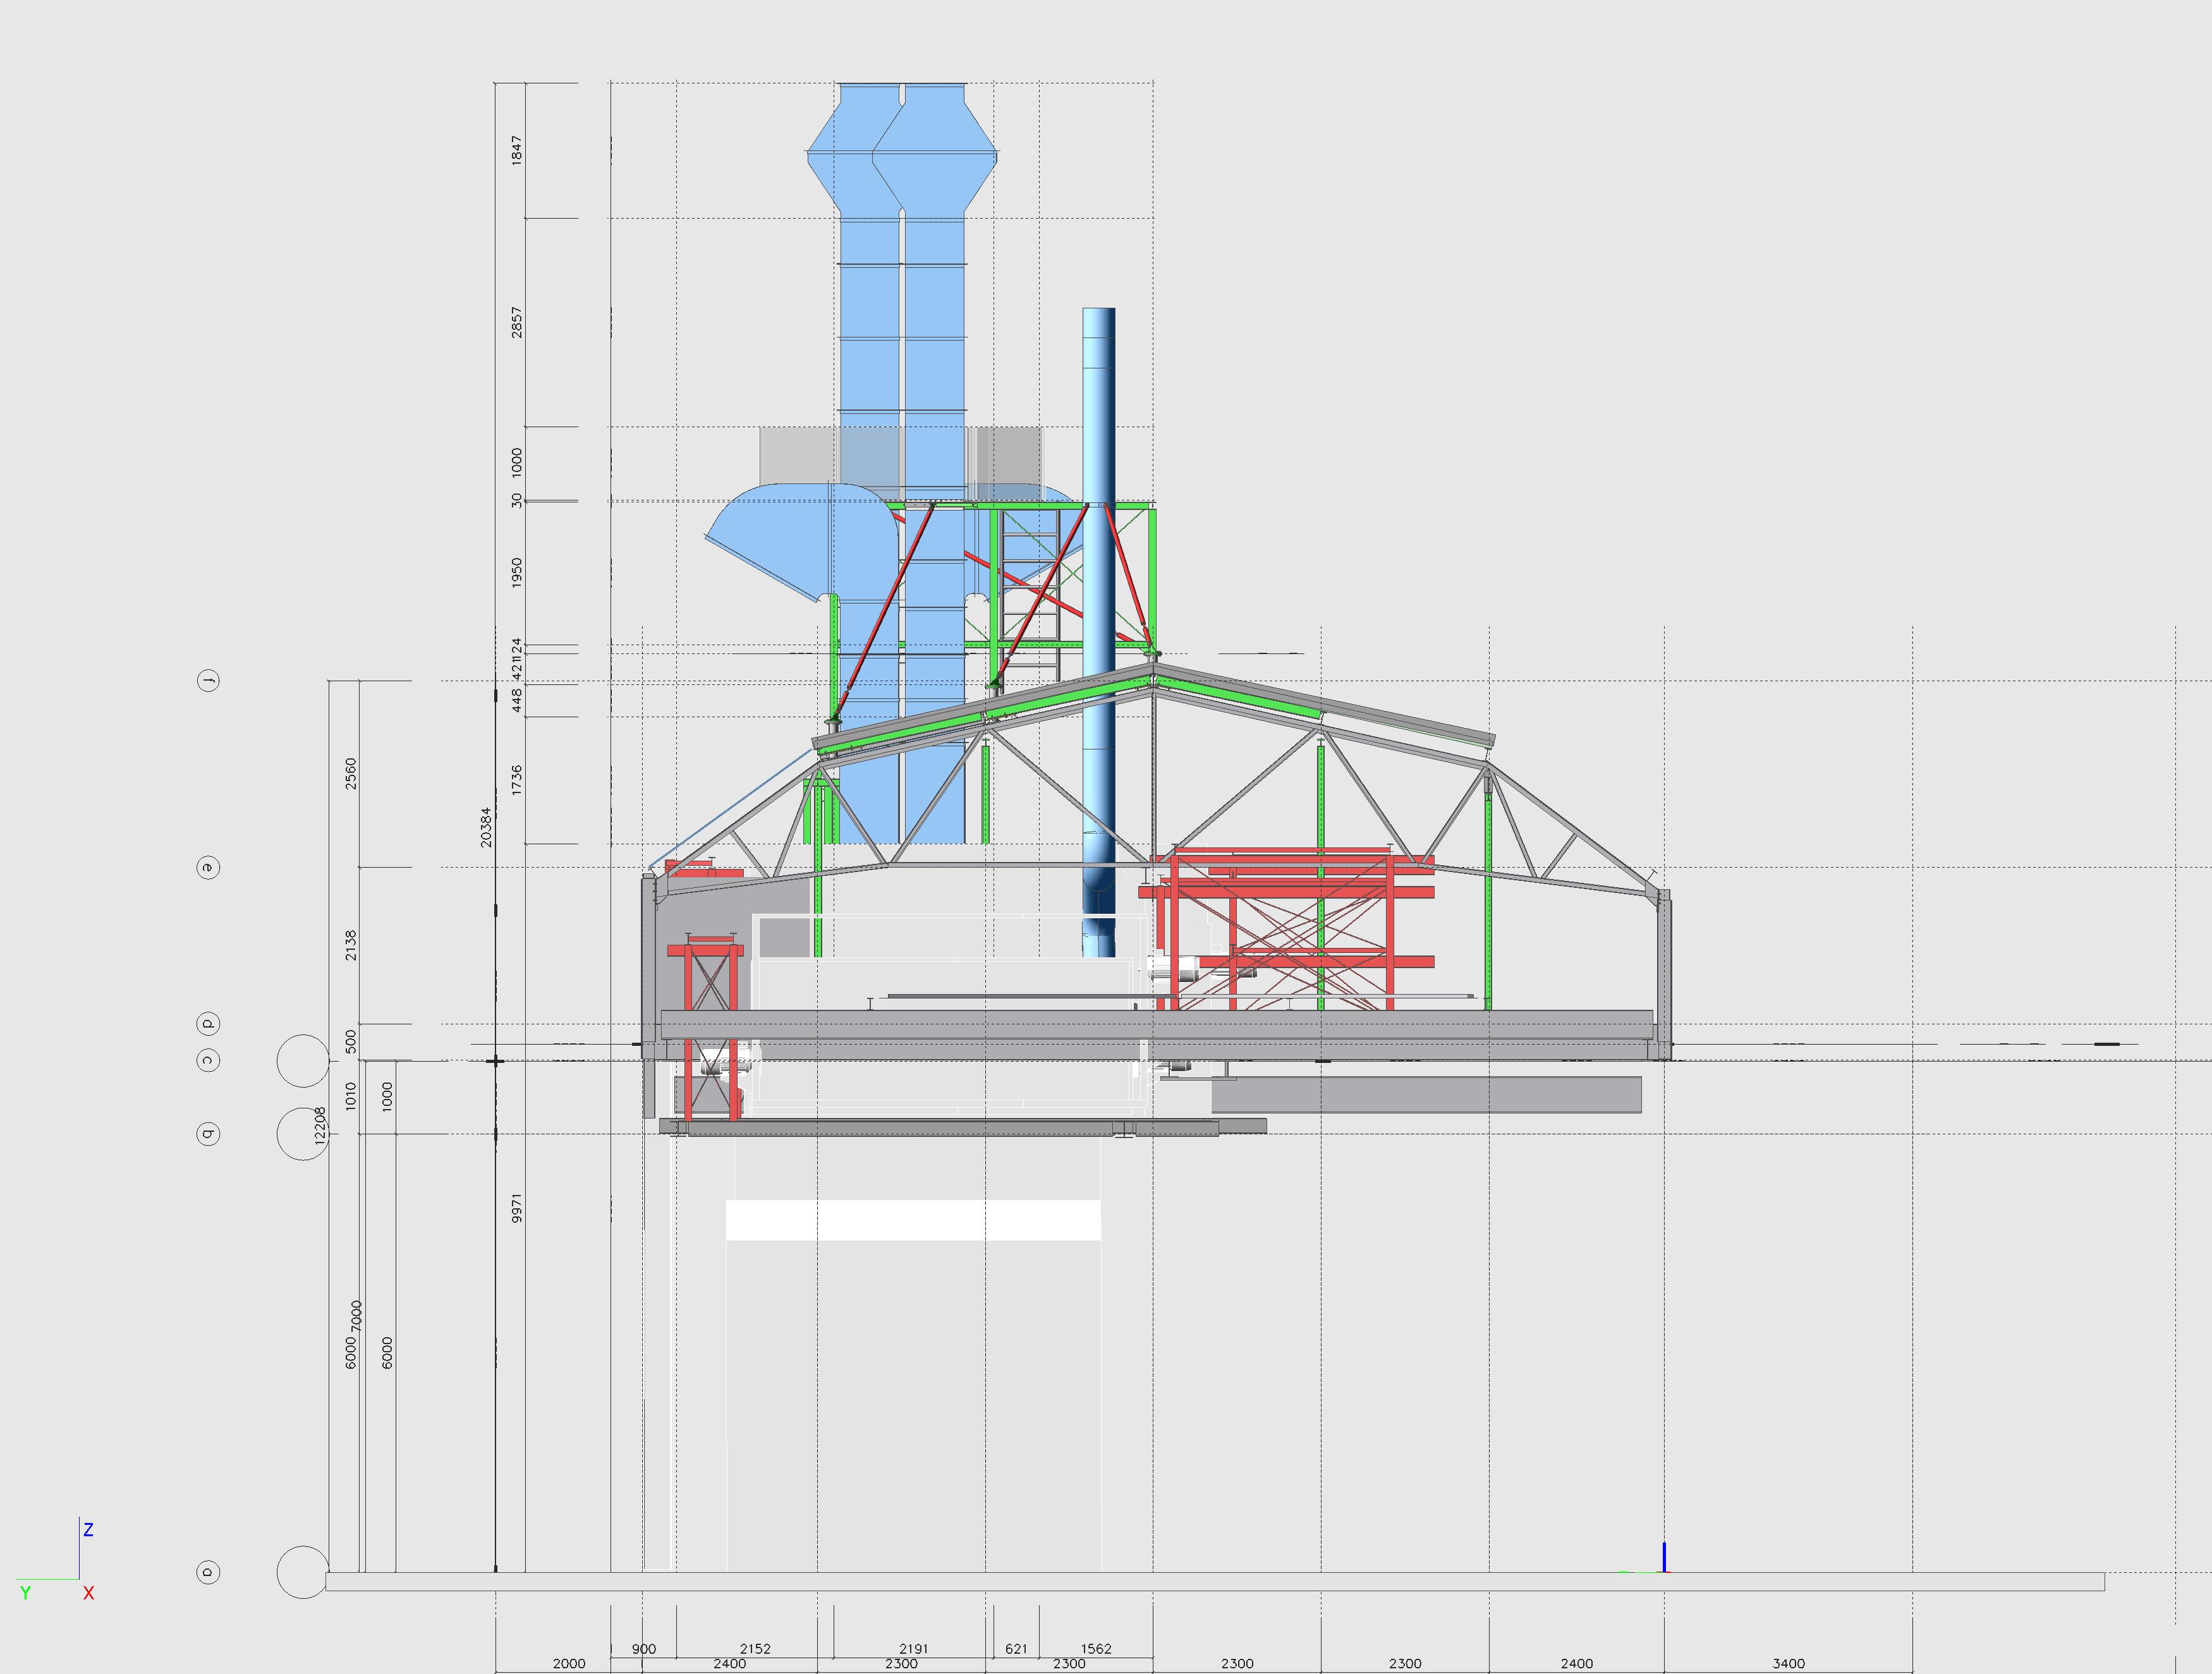This screenshot has width=2212, height=1674.
Task: Select the 500 dimension between grids c and d
Action: pyautogui.click(x=350, y=1041)
